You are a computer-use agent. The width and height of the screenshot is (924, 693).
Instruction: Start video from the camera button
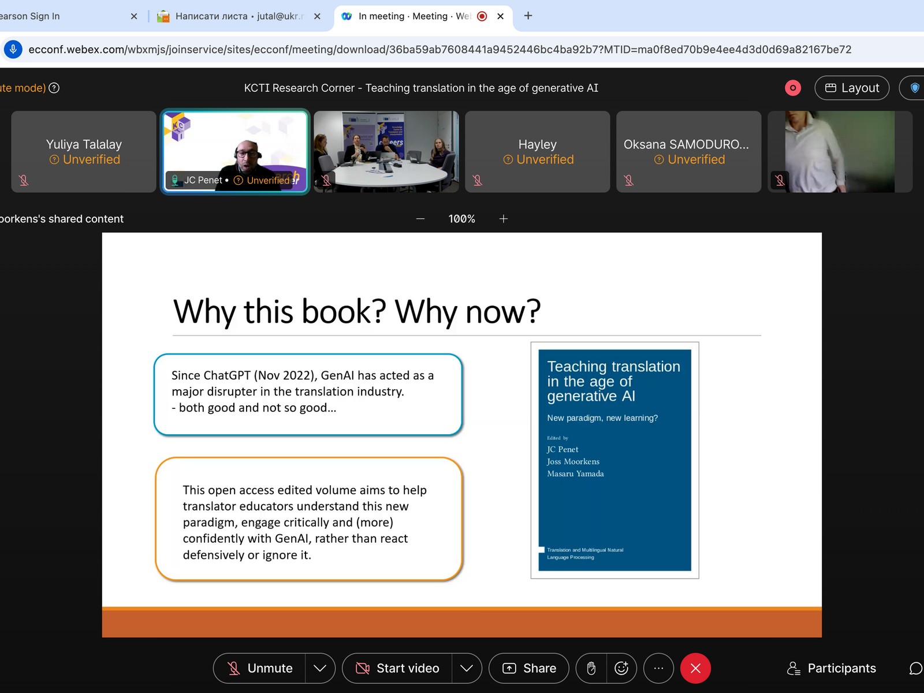point(398,668)
